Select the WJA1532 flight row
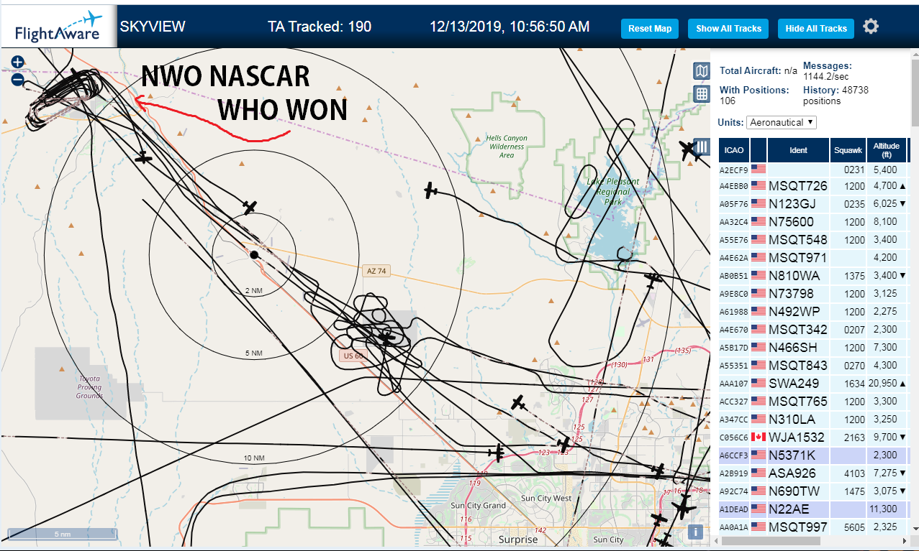Viewport: 919px width, 551px height. pos(813,437)
